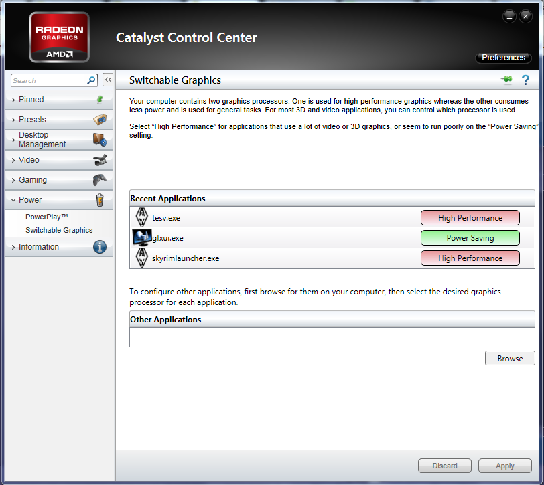This screenshot has width=544, height=485.
Task: Click the Gaming controller icon
Action: click(x=100, y=180)
